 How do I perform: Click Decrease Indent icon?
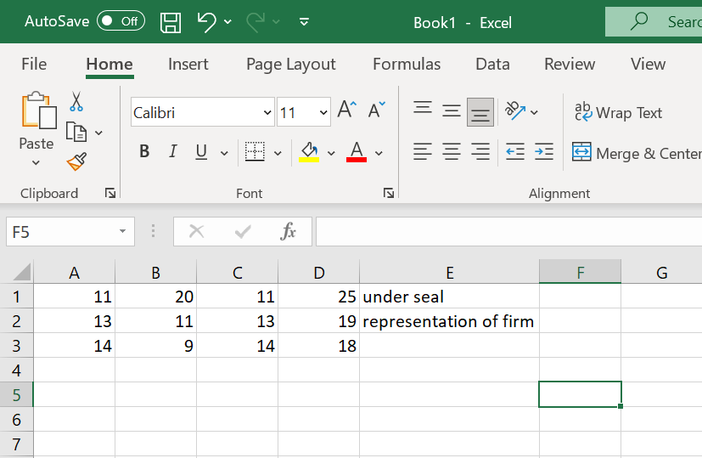[x=515, y=152]
